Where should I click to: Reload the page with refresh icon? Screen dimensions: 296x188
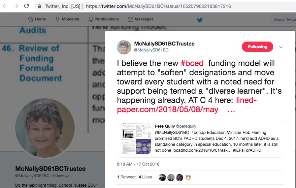pos(26,6)
